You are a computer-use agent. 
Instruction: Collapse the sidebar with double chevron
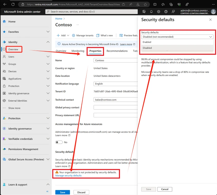(x=47, y=191)
